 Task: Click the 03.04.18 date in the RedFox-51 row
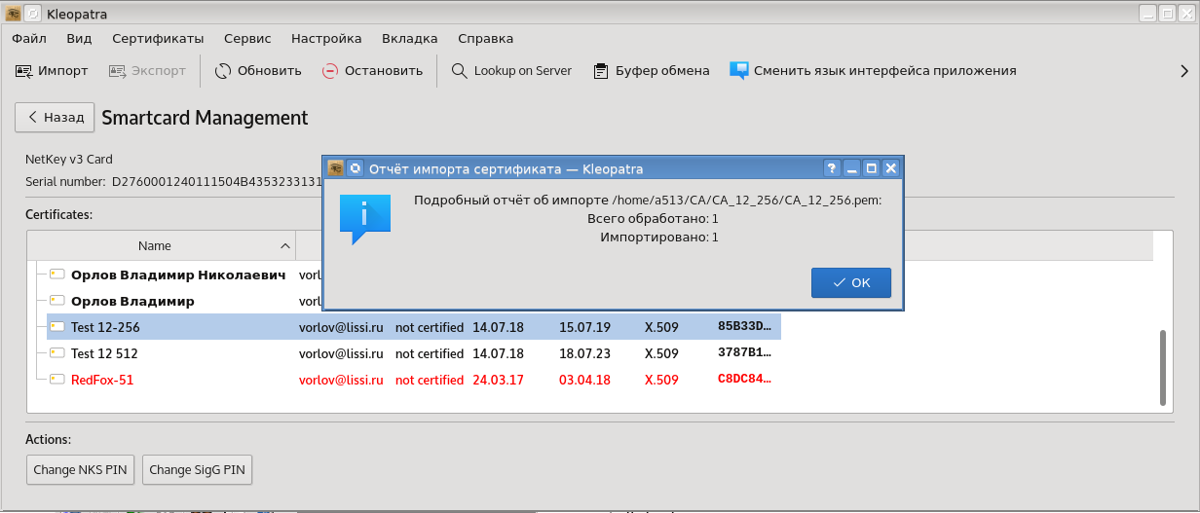[584, 380]
